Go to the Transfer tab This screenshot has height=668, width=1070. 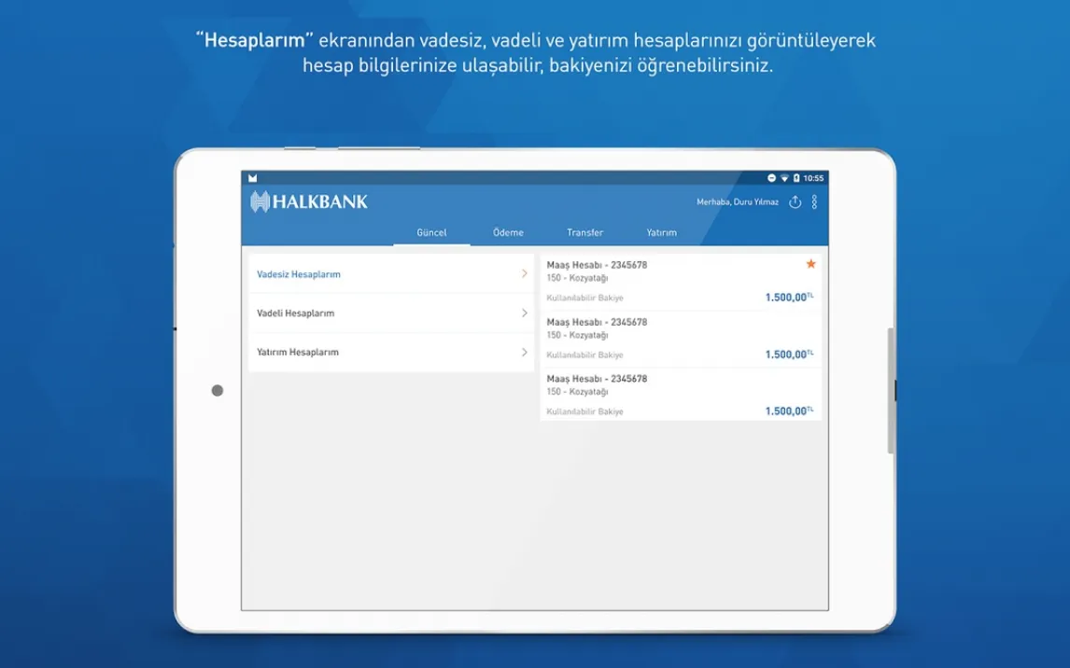tap(584, 232)
